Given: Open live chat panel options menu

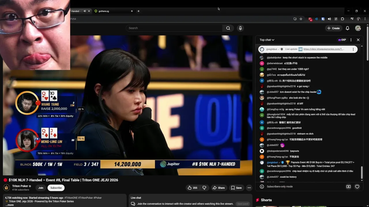Looking at the screenshot, I should pos(351,40).
